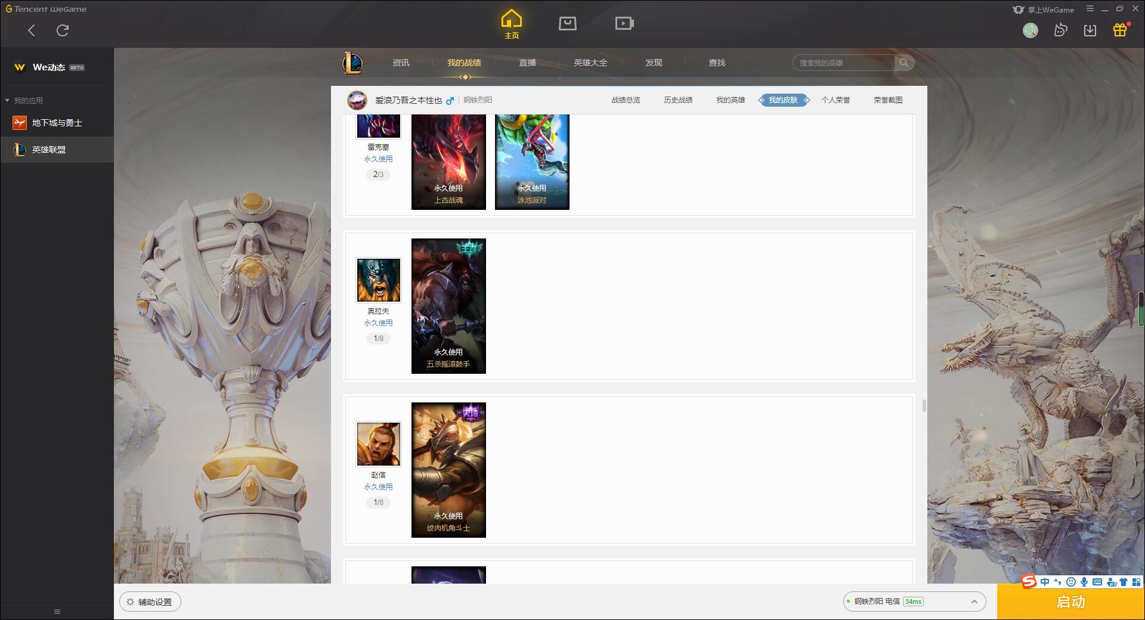
Task: Click the 34ms latency indicator
Action: click(913, 602)
